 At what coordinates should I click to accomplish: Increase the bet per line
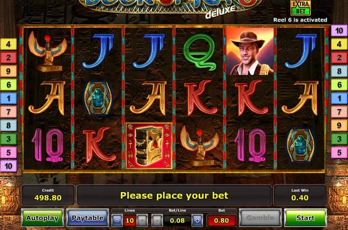pyautogui.click(x=197, y=220)
